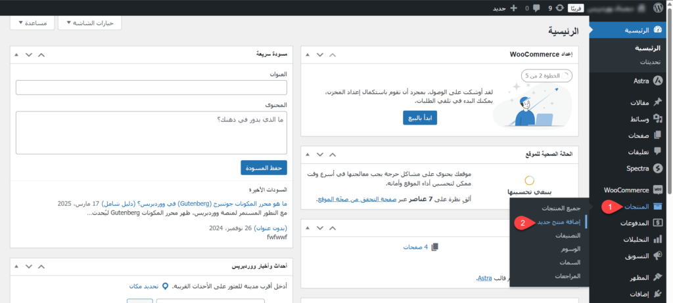
Task: Select السمات in products flyout
Action: [570, 263]
